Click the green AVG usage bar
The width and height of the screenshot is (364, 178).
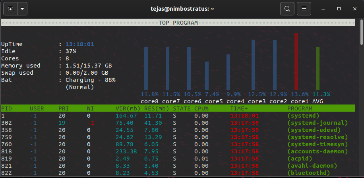318,69
